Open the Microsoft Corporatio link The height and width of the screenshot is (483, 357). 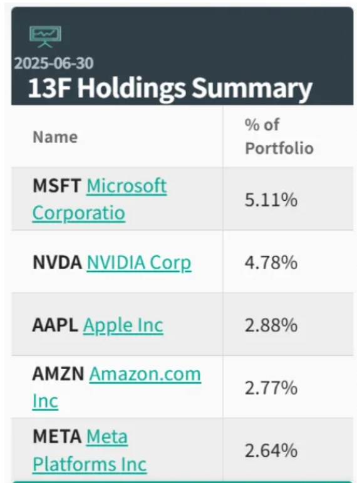(x=100, y=200)
